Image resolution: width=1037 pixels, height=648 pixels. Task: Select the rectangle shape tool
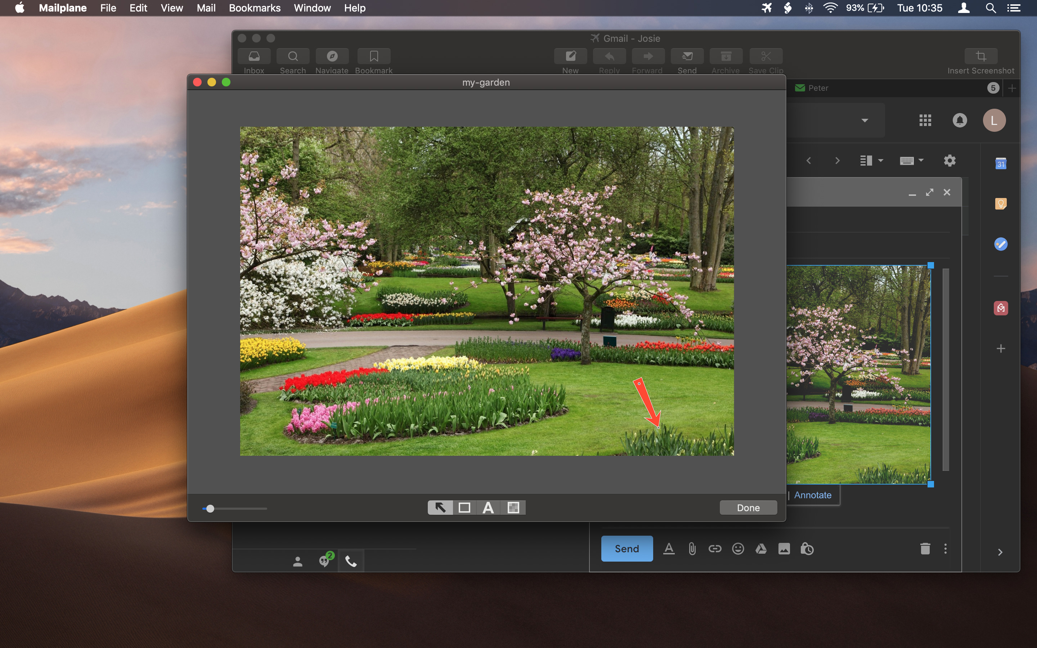(464, 508)
